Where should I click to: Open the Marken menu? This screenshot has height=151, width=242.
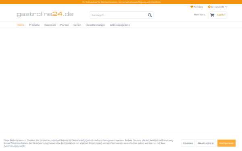(65, 25)
